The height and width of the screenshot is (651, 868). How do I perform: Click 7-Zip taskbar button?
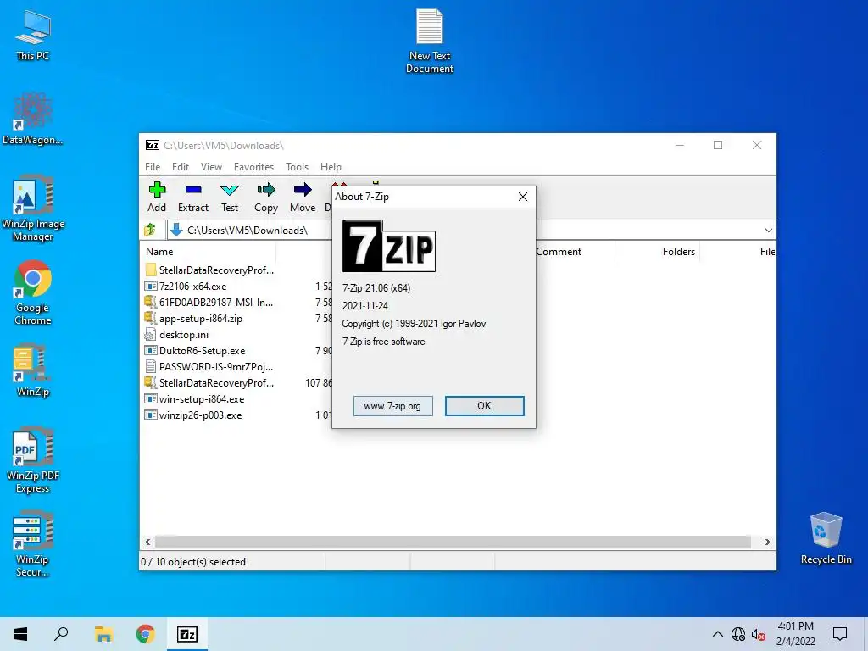[x=187, y=634]
